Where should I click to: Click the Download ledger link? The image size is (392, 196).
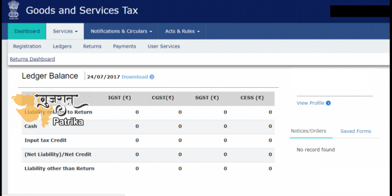coord(135,77)
